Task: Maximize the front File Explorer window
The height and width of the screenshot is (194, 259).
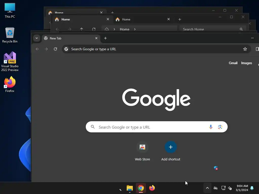Action: point(231,17)
